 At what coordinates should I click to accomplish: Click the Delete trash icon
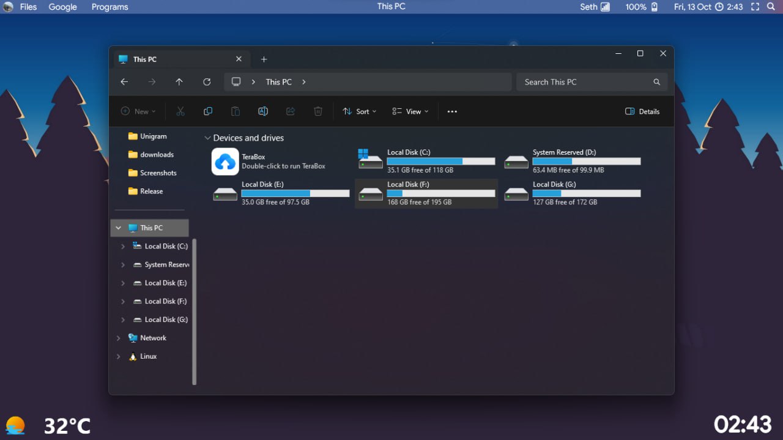click(x=318, y=111)
